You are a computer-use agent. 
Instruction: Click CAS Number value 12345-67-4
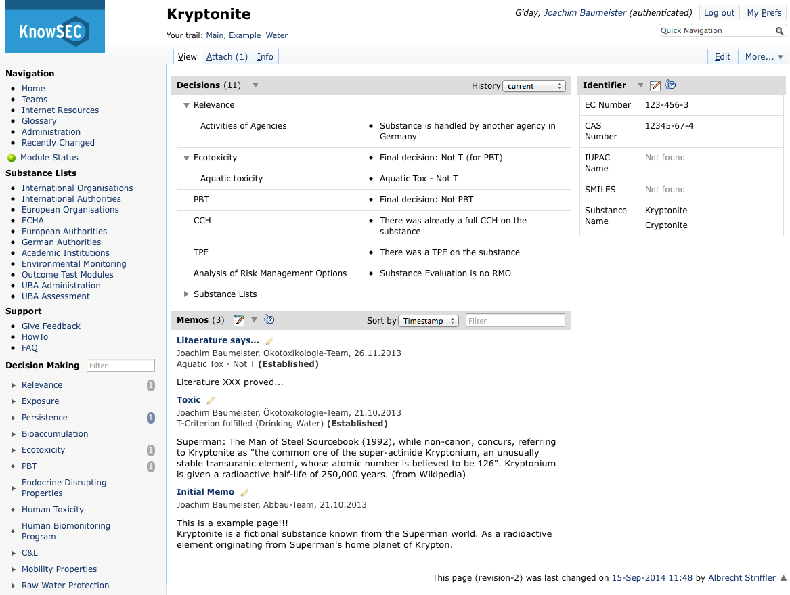click(669, 126)
